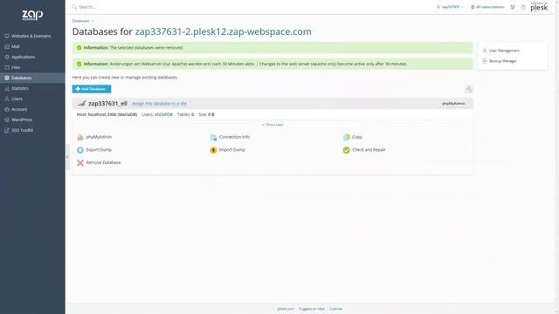Click the help icon in header

click(523, 7)
